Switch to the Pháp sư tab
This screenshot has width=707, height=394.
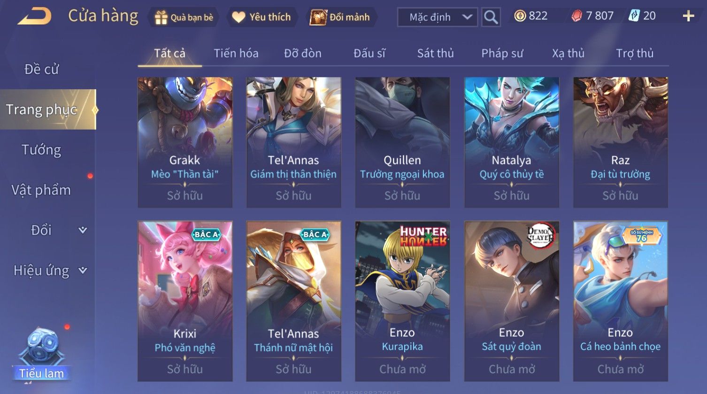pos(502,54)
